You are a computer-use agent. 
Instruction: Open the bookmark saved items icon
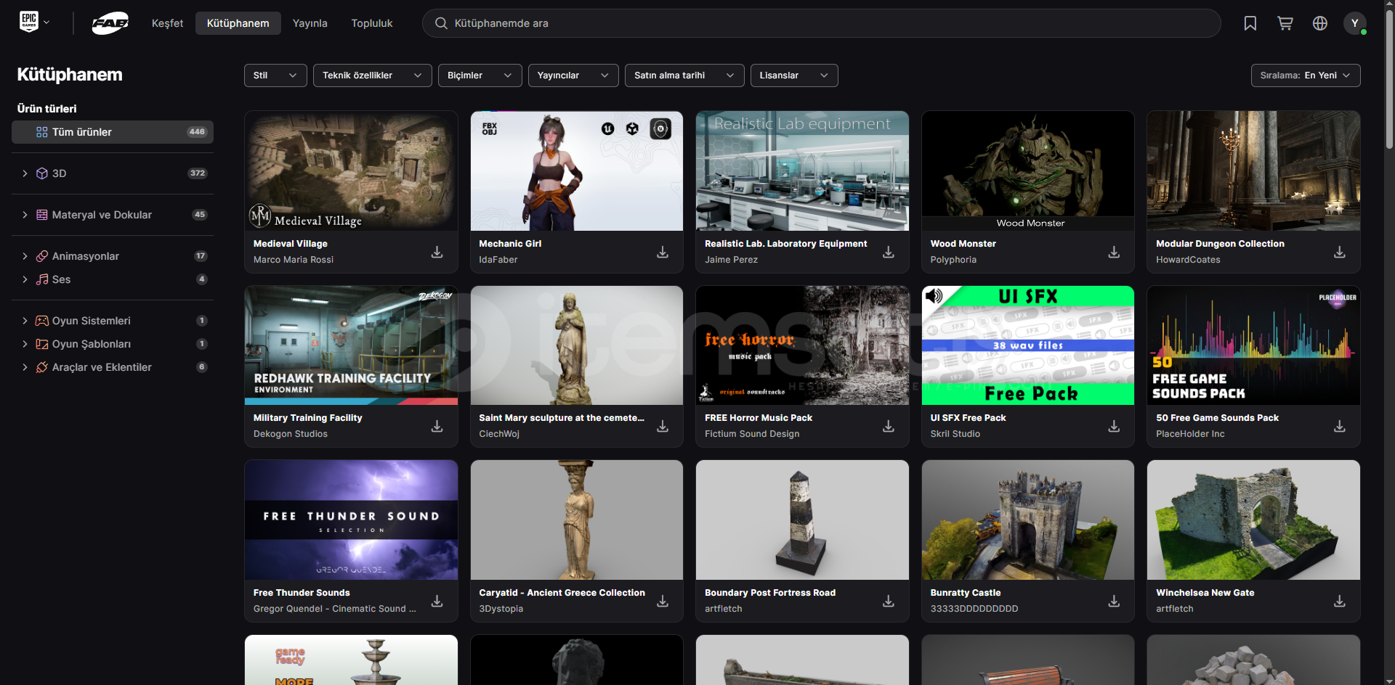pos(1250,23)
